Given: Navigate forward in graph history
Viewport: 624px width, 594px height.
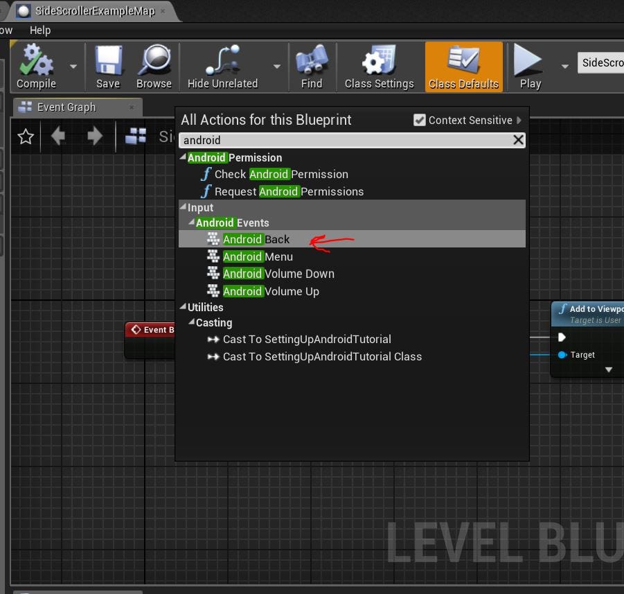Looking at the screenshot, I should click(x=95, y=137).
